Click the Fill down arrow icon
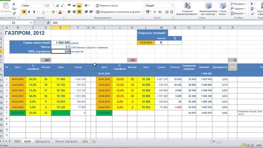 [252, 9]
